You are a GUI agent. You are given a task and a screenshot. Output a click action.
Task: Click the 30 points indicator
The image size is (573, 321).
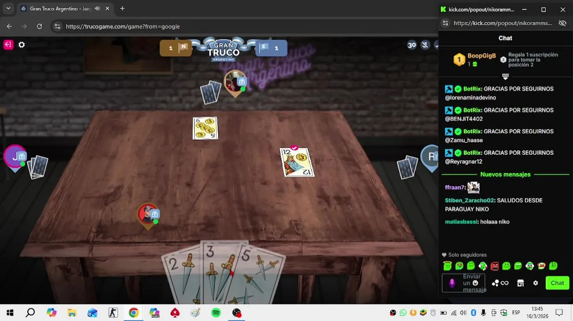coord(412,45)
